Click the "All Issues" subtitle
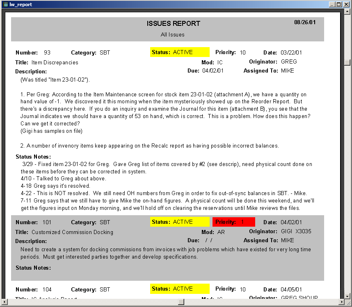The image size is (352, 307). [172, 34]
